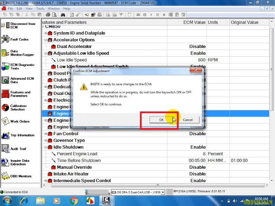Click the camera snapshot toolbar icon
This screenshot has width=275, height=206.
click(139, 15)
